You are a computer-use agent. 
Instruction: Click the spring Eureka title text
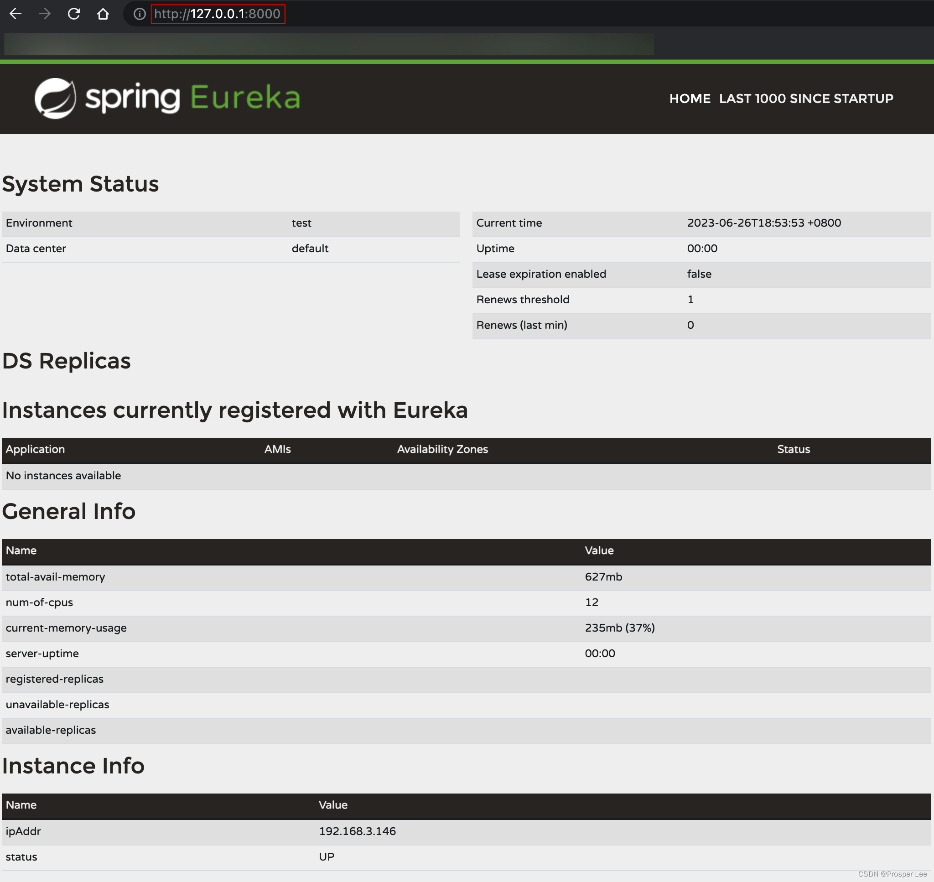[x=193, y=98]
